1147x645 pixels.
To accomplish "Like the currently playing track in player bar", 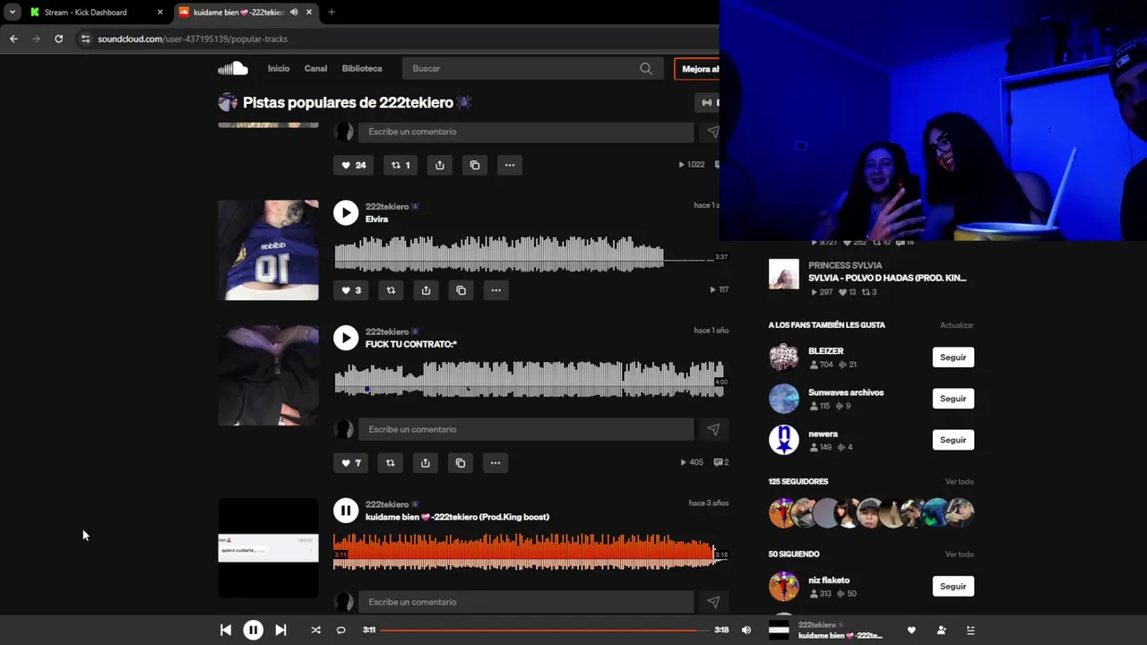I will 911,630.
